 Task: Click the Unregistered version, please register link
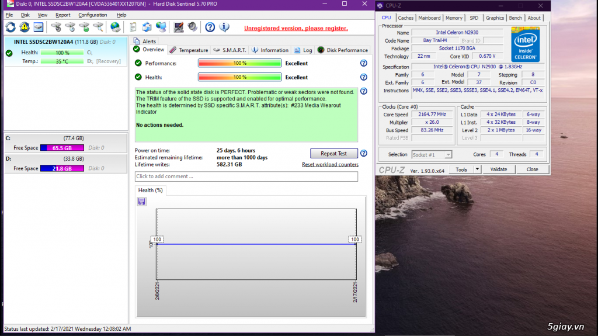pos(296,28)
